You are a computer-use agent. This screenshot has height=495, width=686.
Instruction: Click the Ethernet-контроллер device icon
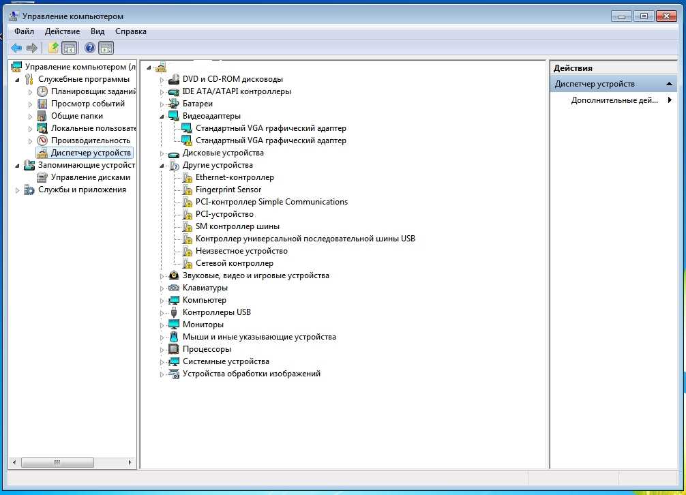pyautogui.click(x=187, y=178)
